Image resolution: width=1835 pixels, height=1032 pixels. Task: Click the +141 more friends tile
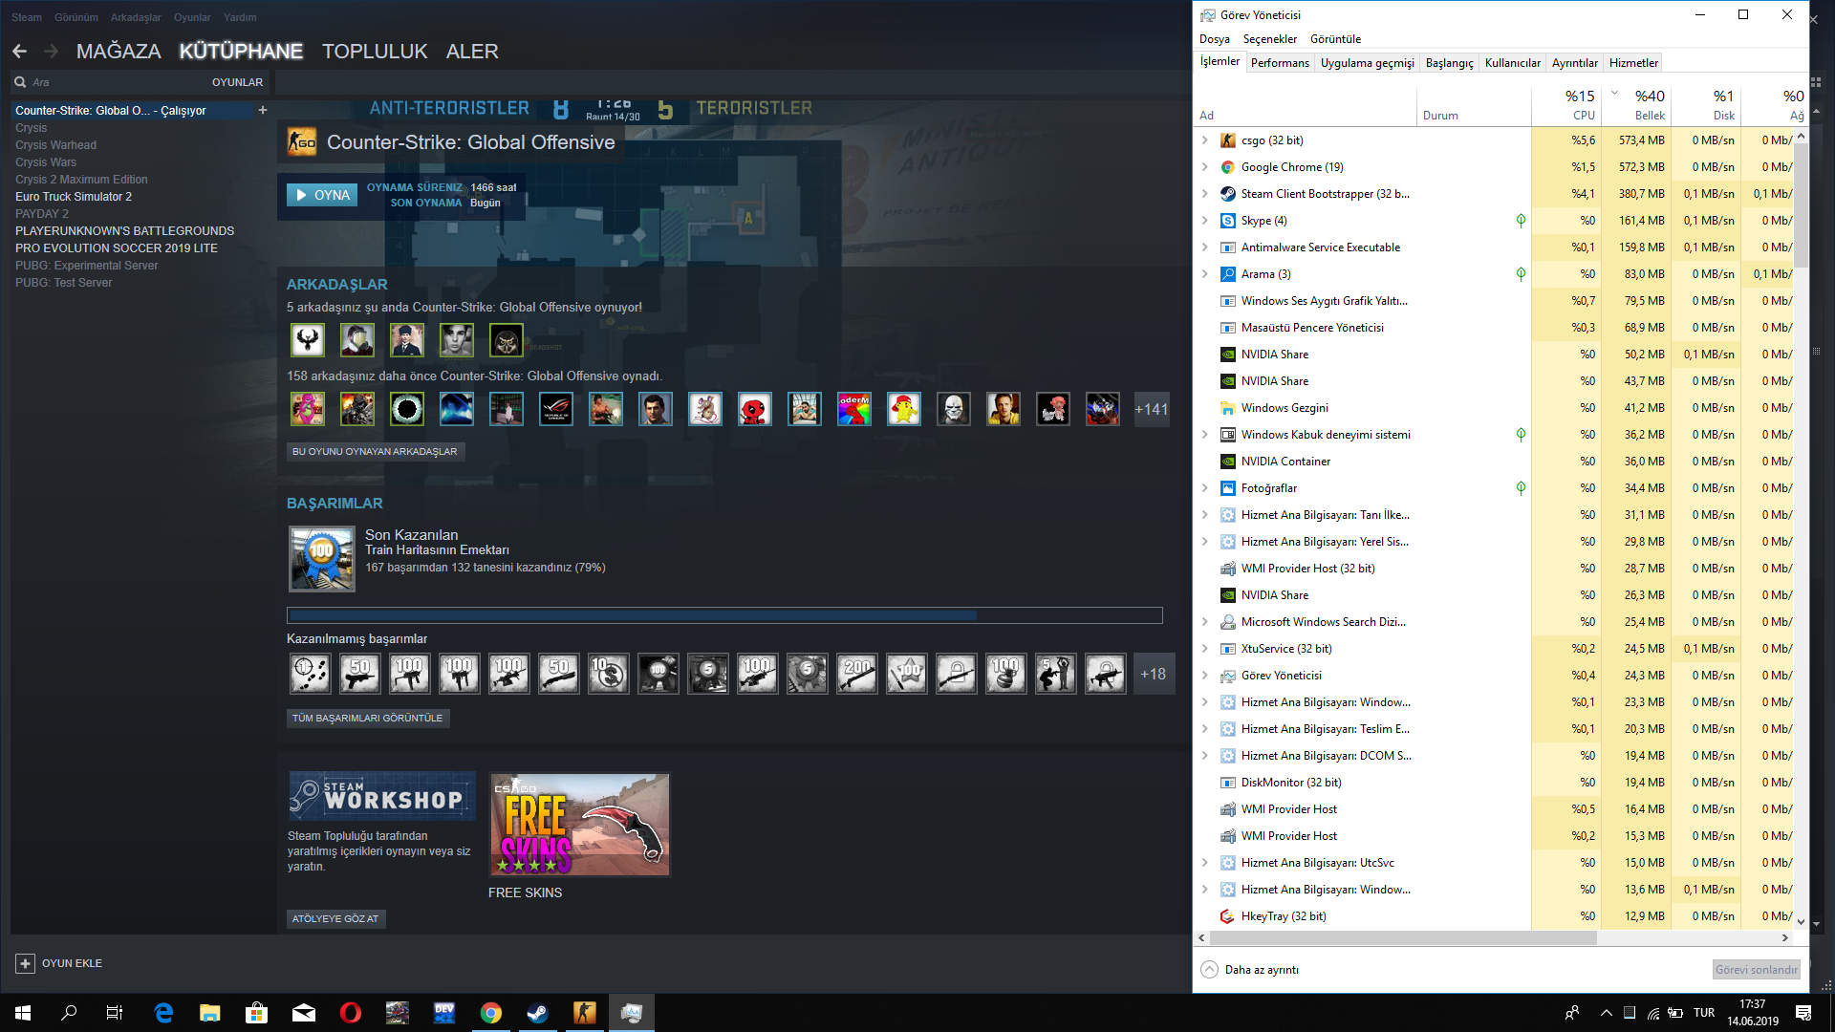[x=1152, y=409]
